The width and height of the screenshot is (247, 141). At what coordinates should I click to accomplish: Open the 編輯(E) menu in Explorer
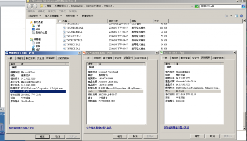41,11
